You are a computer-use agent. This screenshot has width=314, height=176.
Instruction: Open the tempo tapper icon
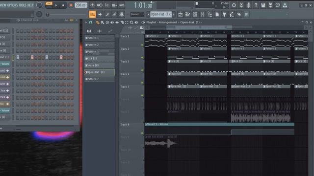[232, 14]
